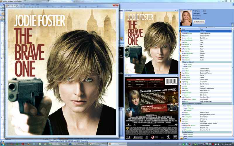Click the Firefox icon in the taskbar
The height and width of the screenshot is (146, 234).
28,144
